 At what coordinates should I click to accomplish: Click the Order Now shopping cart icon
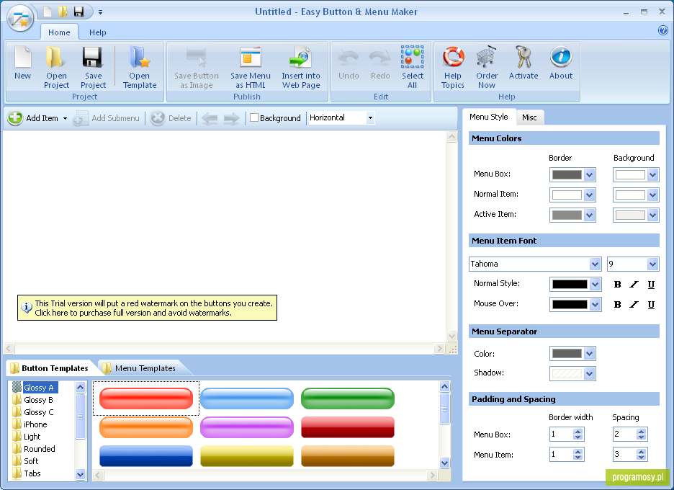pyautogui.click(x=487, y=57)
